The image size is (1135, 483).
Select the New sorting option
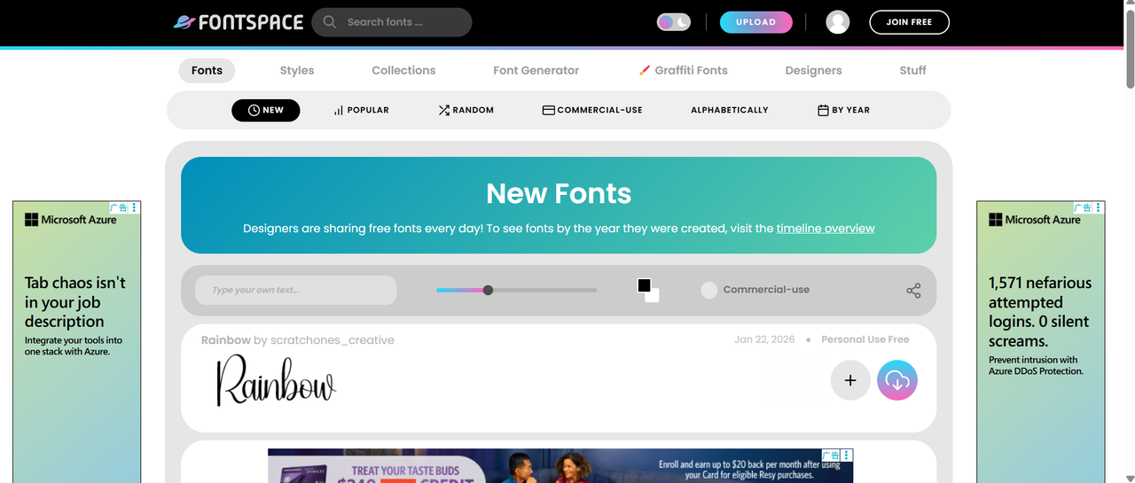265,110
